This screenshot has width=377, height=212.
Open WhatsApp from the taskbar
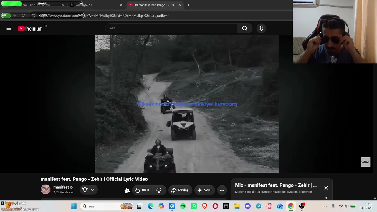(x=194, y=206)
